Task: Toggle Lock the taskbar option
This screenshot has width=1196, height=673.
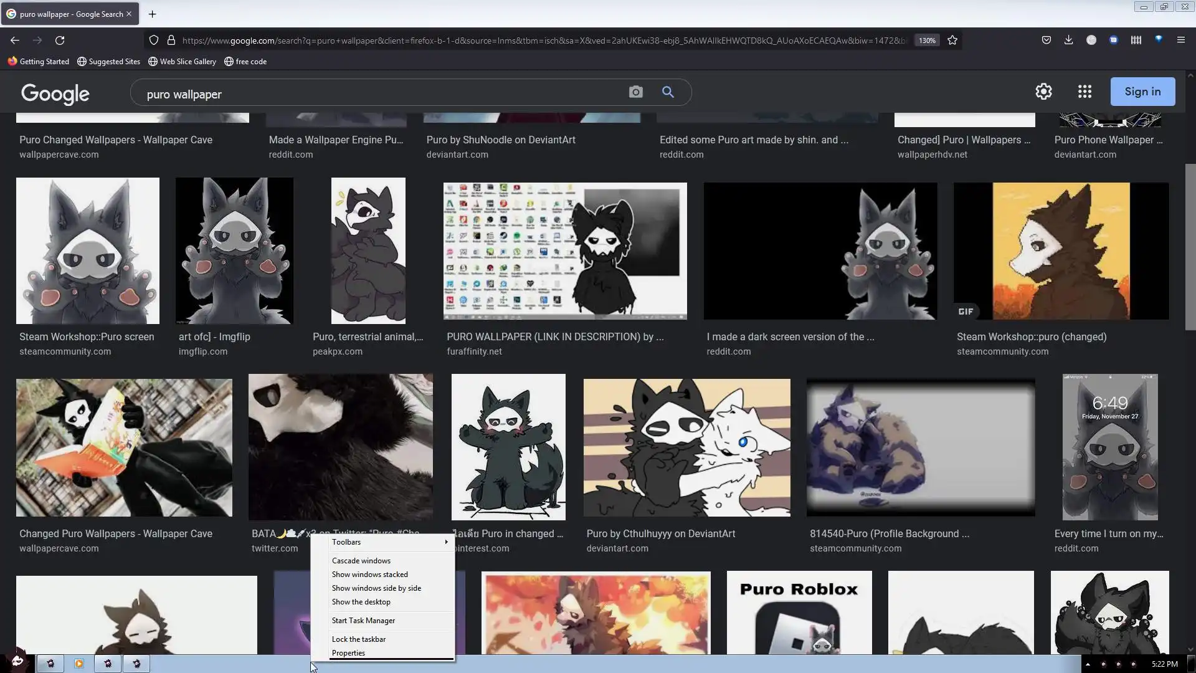Action: click(358, 639)
